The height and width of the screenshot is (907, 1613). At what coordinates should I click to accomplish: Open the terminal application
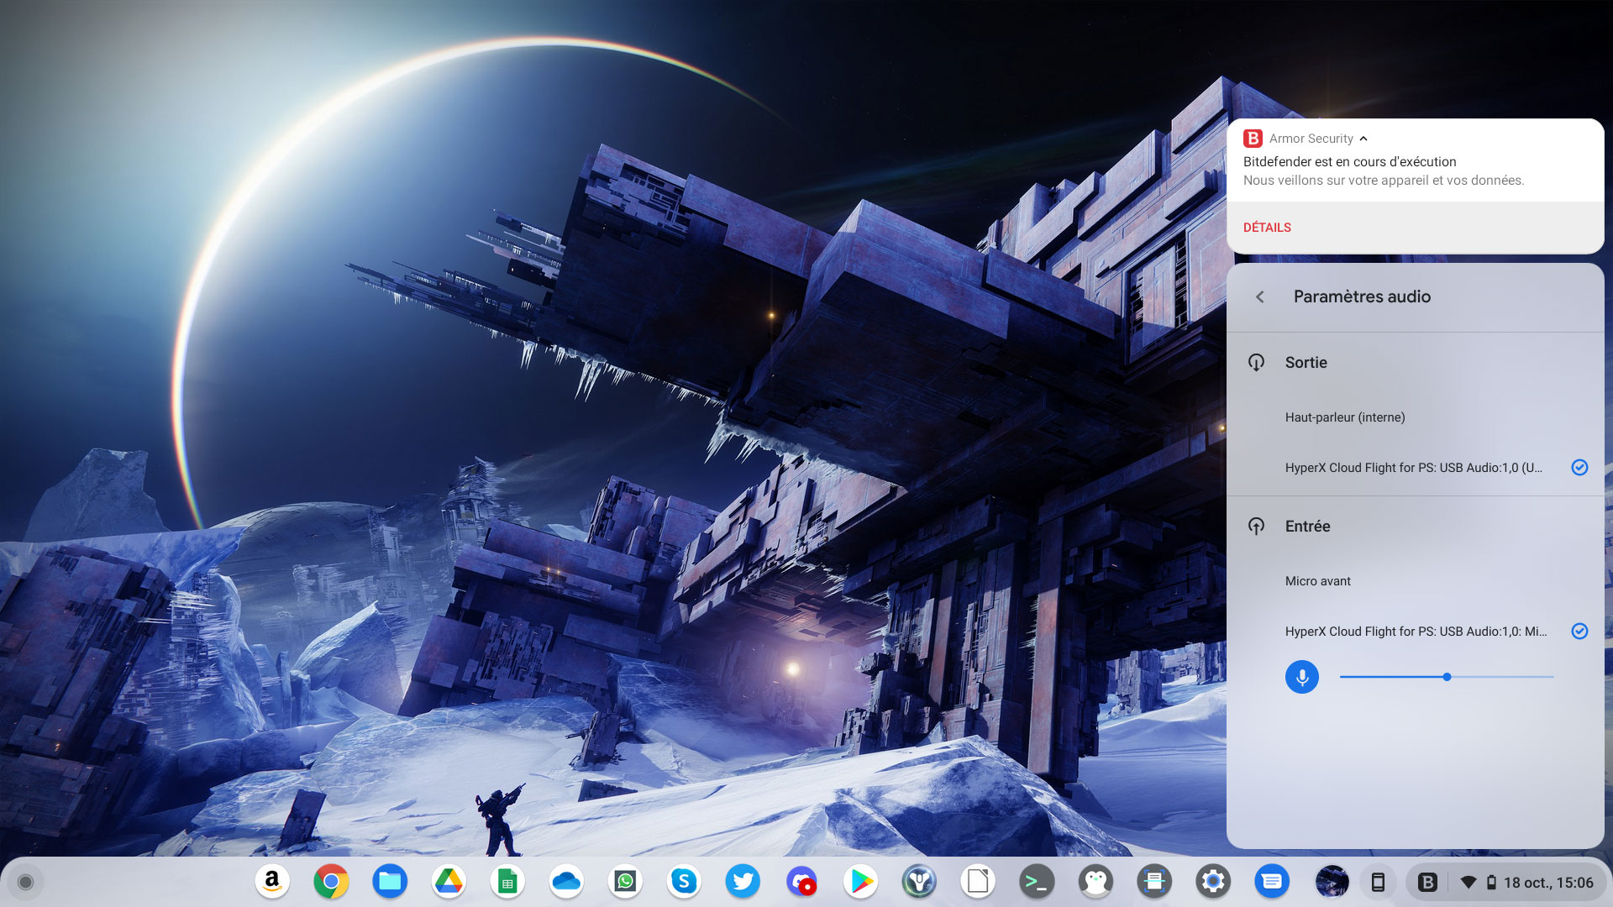[1037, 882]
